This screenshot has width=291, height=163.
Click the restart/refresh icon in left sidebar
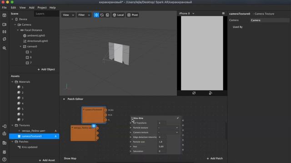[4, 39]
